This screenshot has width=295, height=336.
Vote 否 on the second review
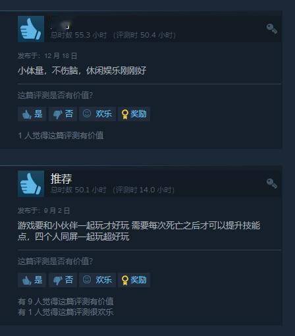[63, 280]
